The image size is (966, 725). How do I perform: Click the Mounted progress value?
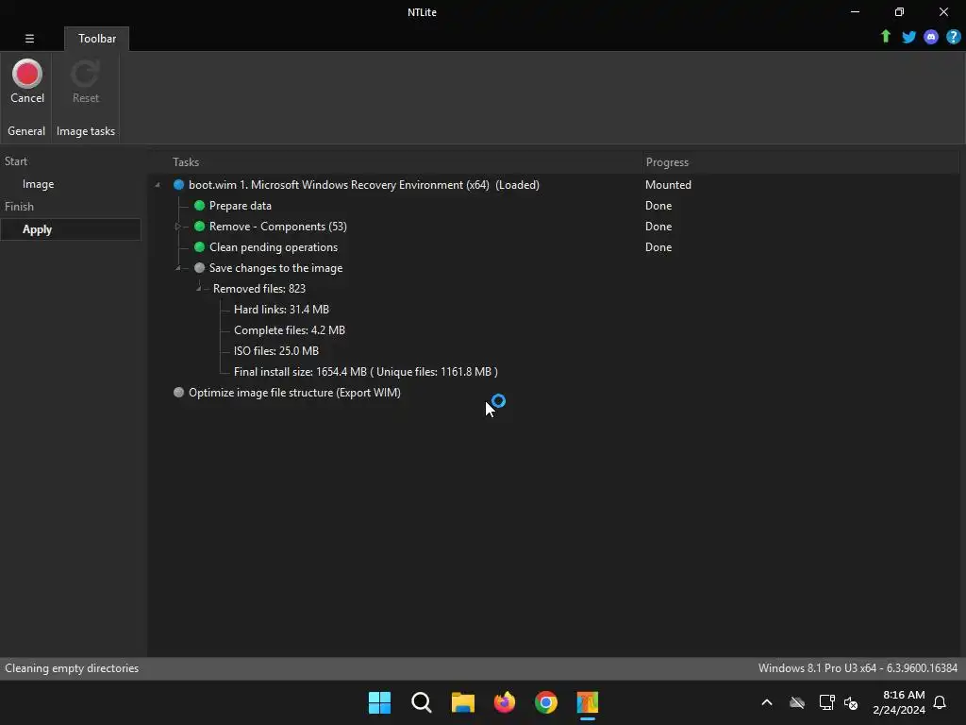pos(669,185)
